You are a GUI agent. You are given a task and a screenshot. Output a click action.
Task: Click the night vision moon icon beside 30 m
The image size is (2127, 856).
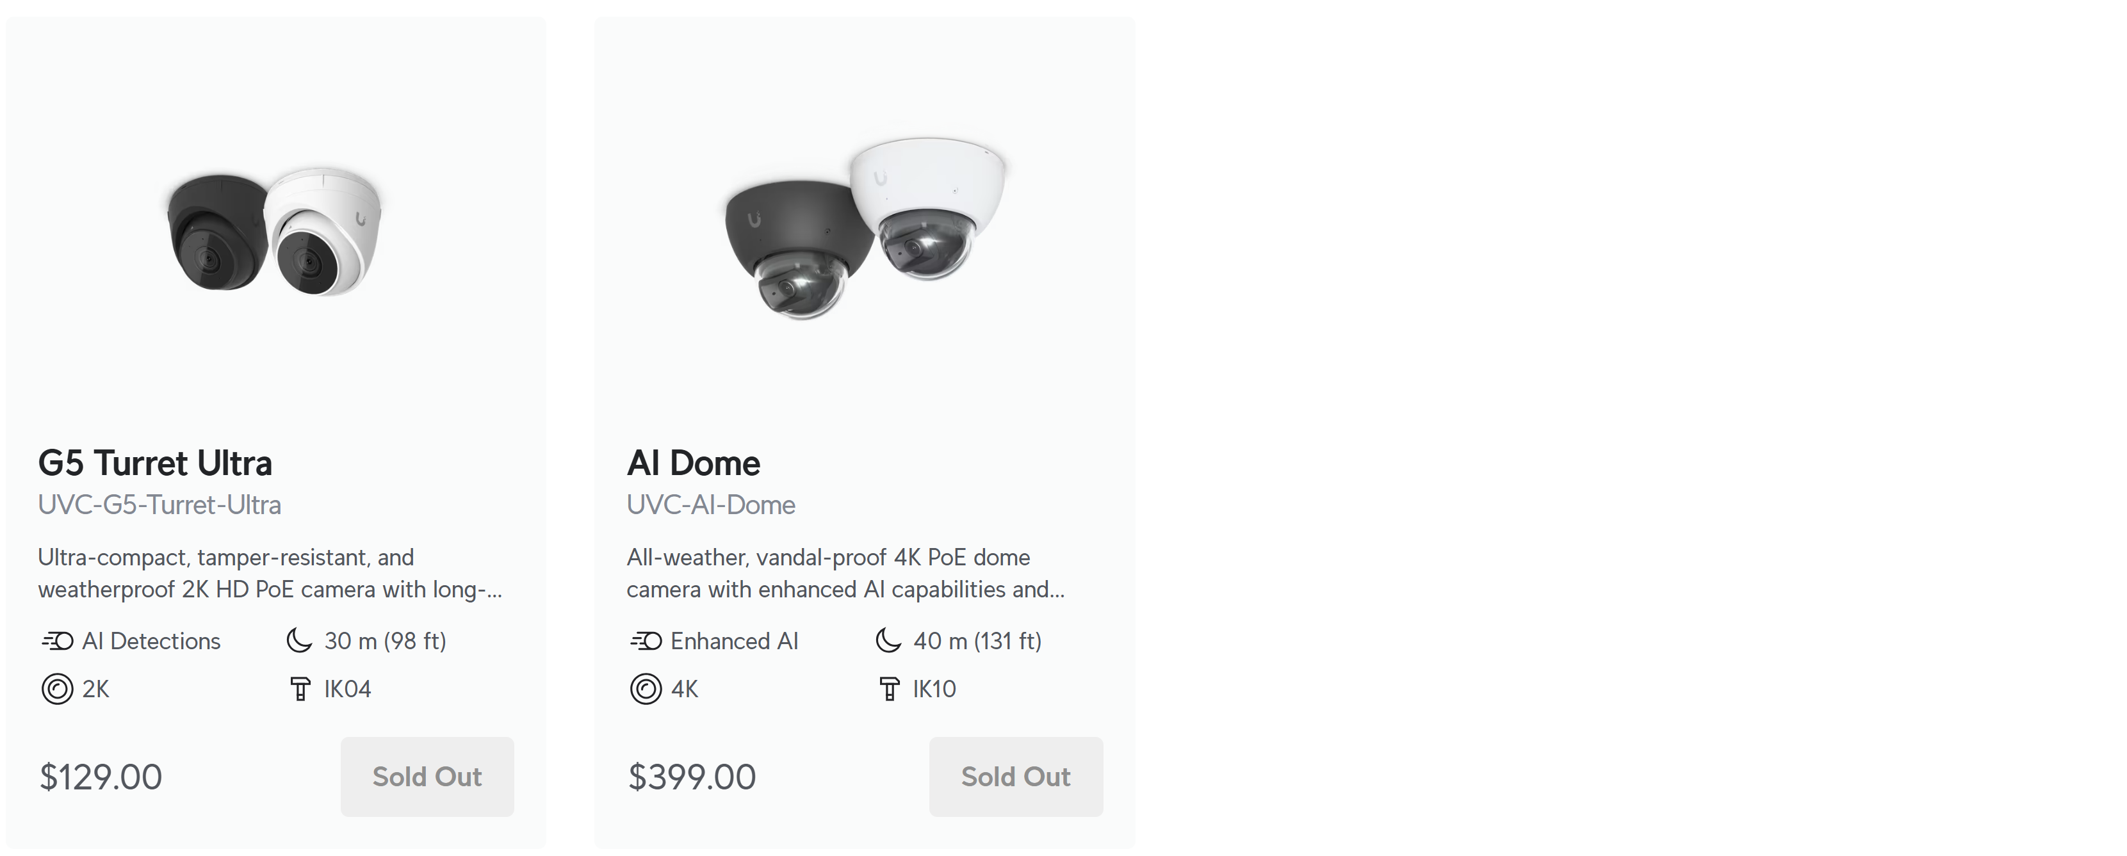pyautogui.click(x=299, y=640)
